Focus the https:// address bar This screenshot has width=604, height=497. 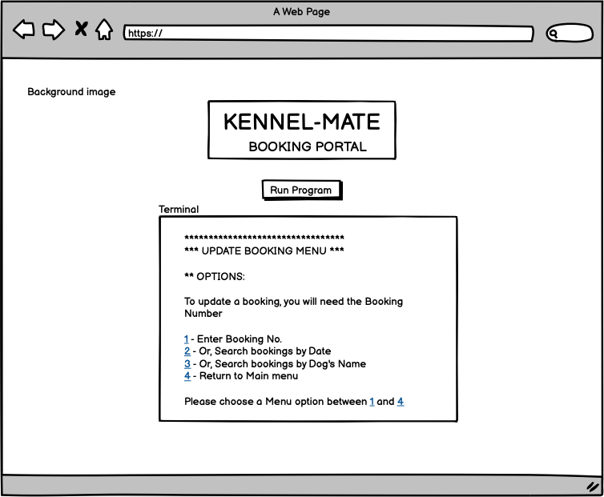pos(328,33)
